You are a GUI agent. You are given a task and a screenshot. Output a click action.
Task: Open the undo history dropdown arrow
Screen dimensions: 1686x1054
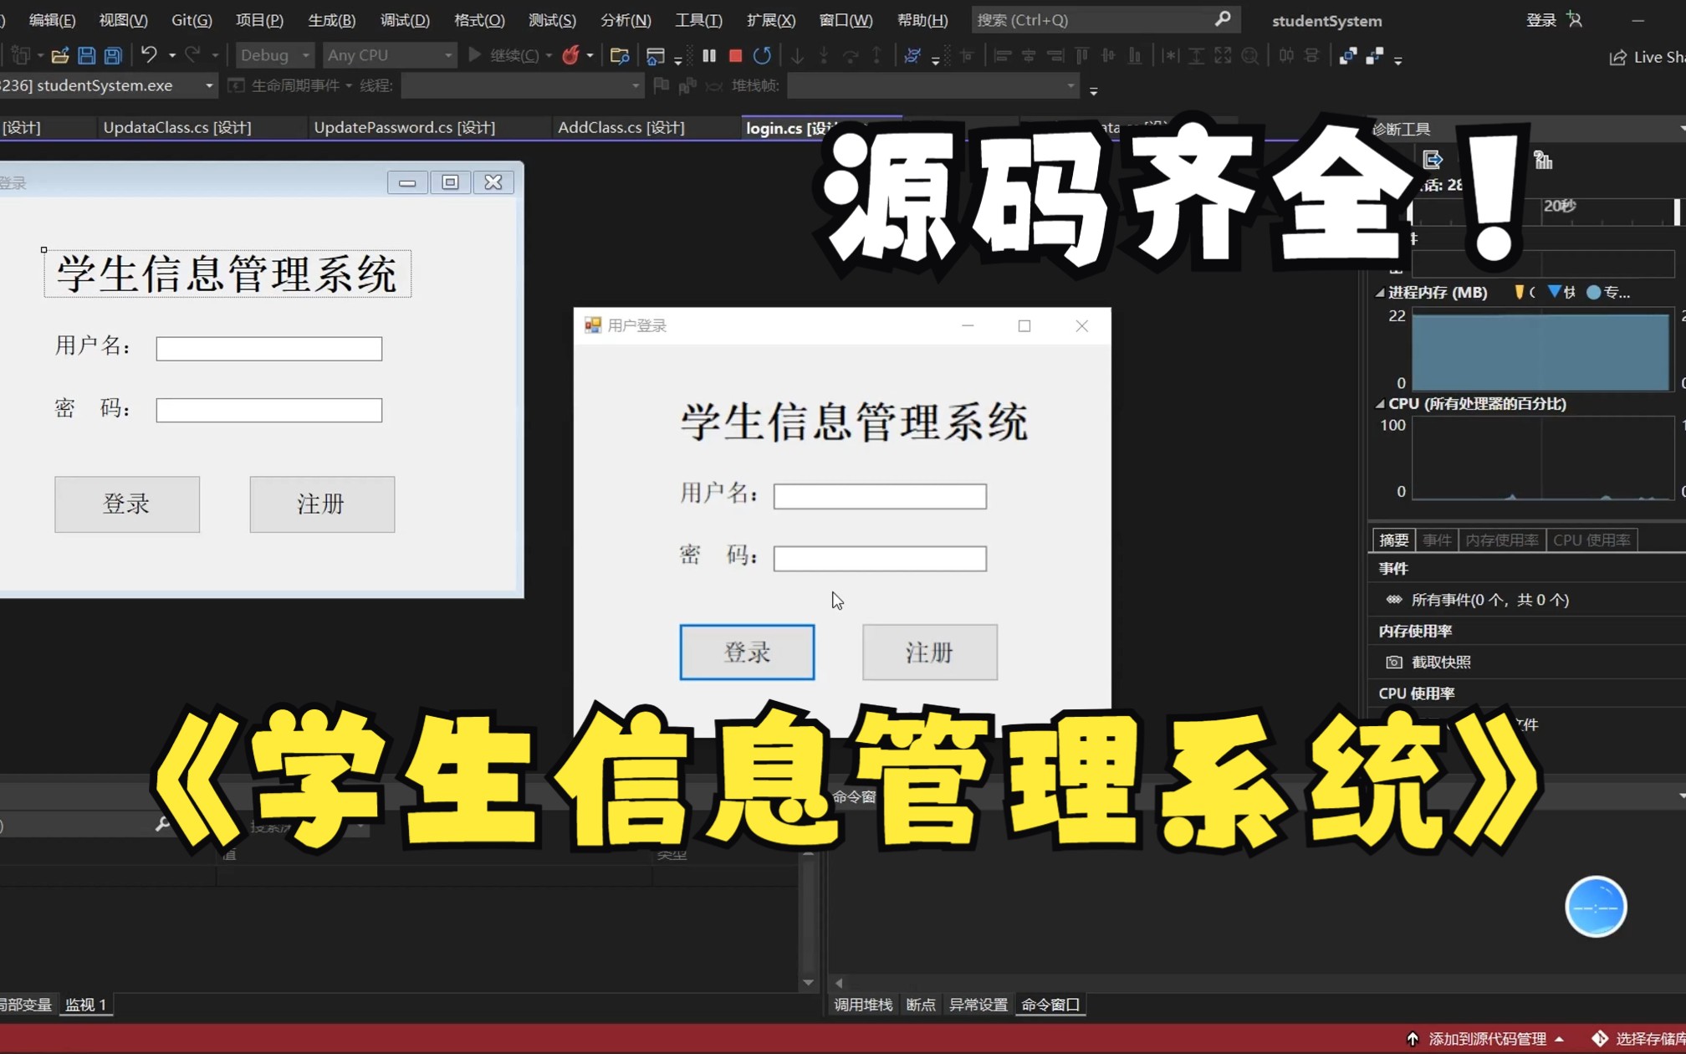(172, 56)
